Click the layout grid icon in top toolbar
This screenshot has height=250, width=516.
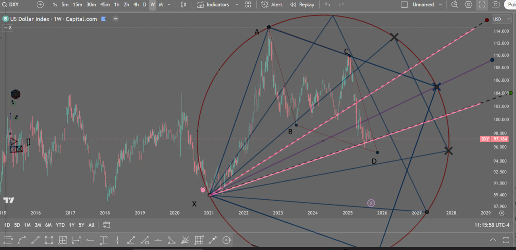[x=248, y=5]
